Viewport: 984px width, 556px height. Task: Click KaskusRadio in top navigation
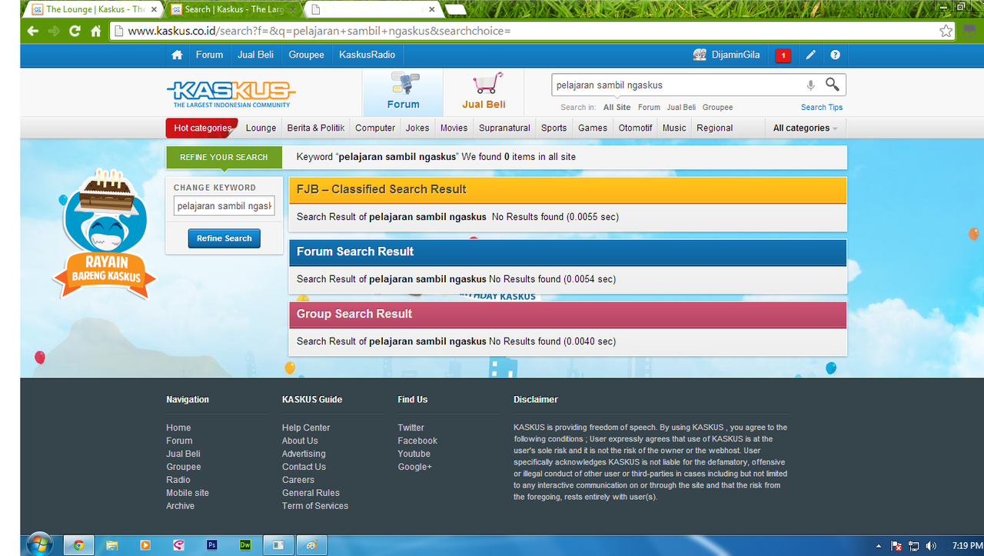[367, 55]
